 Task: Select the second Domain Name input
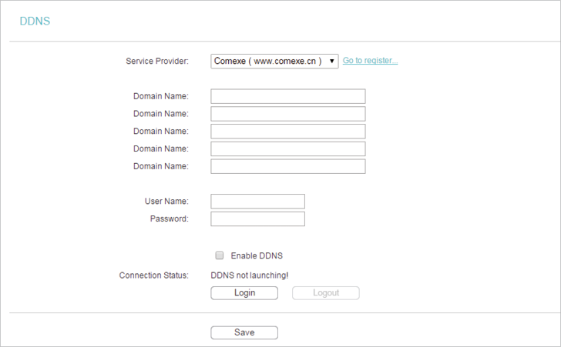288,114
